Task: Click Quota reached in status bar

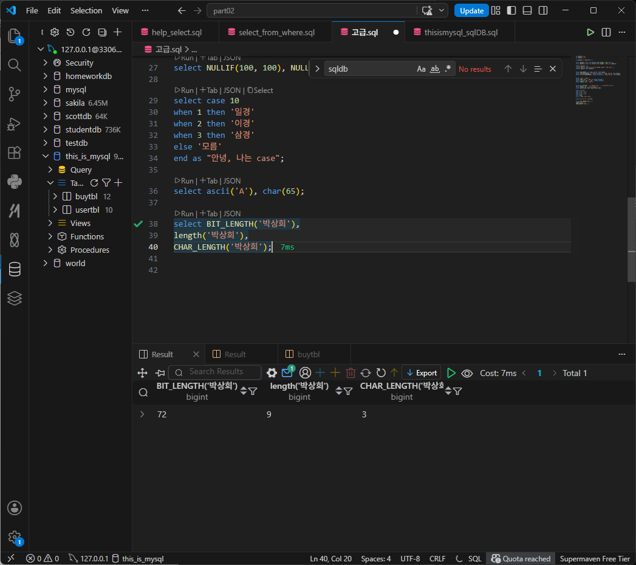Action: coord(521,558)
